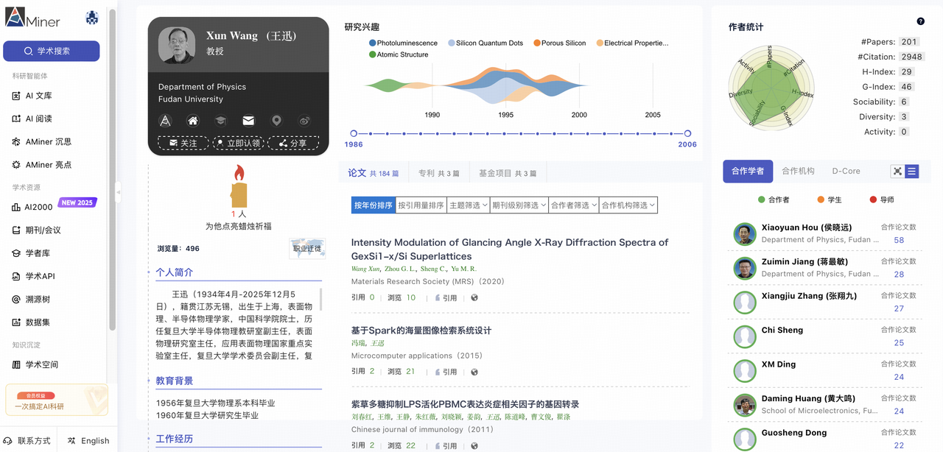Collapse the left sidebar with the handle
Screen dimensions: 943x452
(x=118, y=192)
